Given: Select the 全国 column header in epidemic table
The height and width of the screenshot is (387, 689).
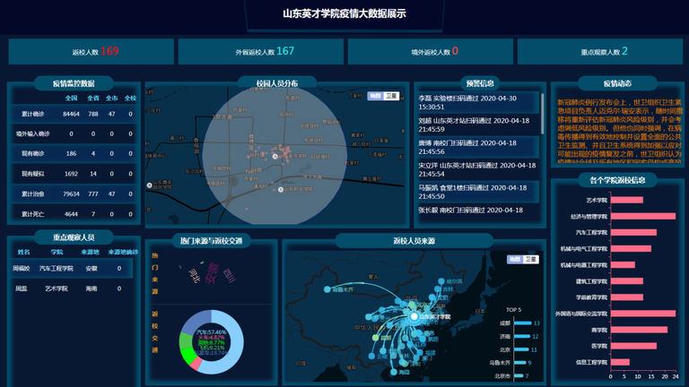Looking at the screenshot, I should [x=71, y=98].
